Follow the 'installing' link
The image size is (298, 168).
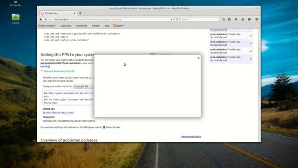[x=45, y=66]
